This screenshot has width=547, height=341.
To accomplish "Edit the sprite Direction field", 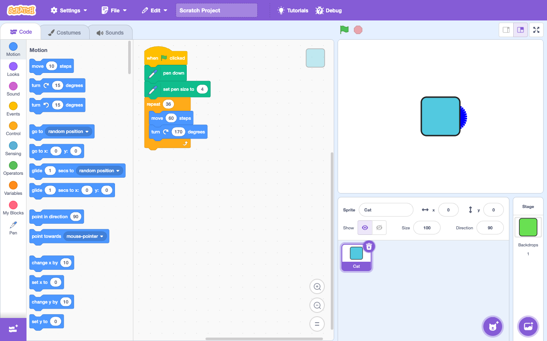I will tap(490, 228).
